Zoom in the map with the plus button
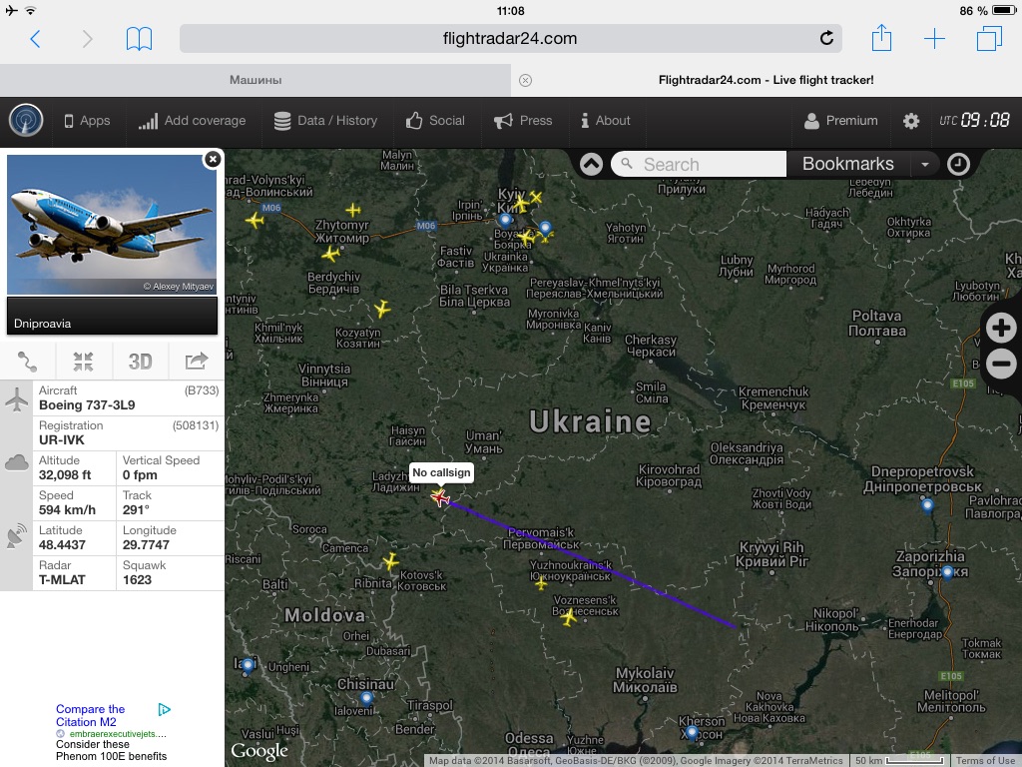1022x767 pixels. pyautogui.click(x=1001, y=328)
